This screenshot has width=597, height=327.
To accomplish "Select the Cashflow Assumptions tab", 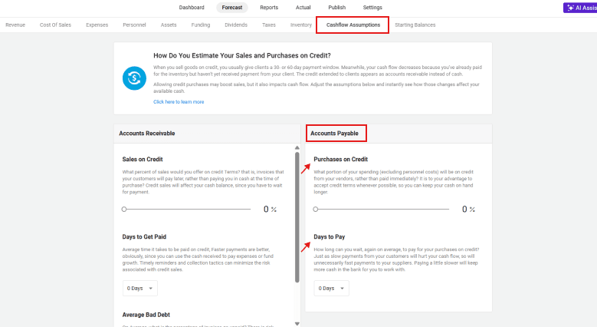I will [353, 25].
